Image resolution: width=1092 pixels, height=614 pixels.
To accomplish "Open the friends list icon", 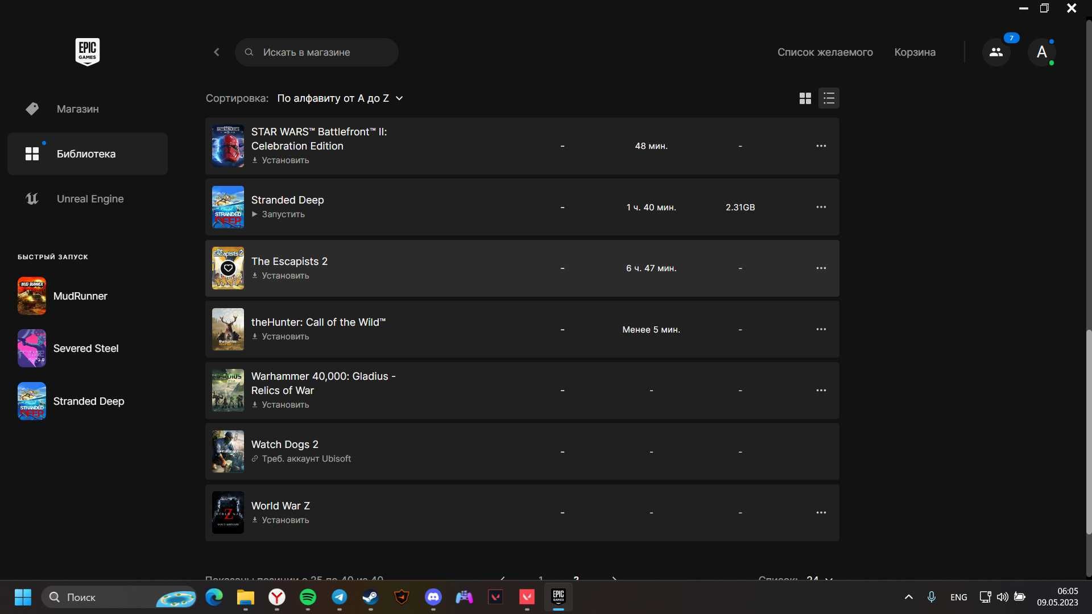I will pyautogui.click(x=996, y=52).
